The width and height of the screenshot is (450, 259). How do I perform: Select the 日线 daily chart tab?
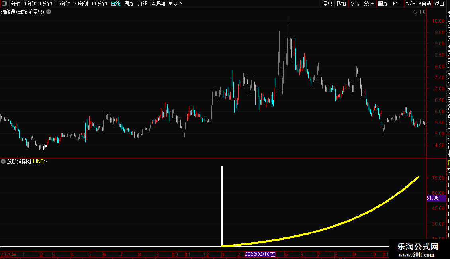115,4
